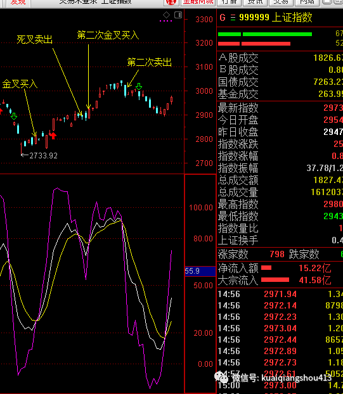Select the tick row with price 2972.23
The width and height of the screenshot is (343, 394).
pos(280,317)
